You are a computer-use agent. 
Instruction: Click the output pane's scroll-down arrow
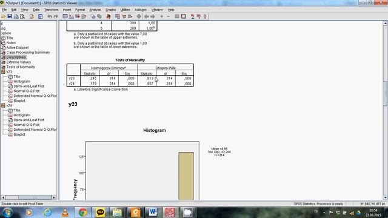coord(386,197)
